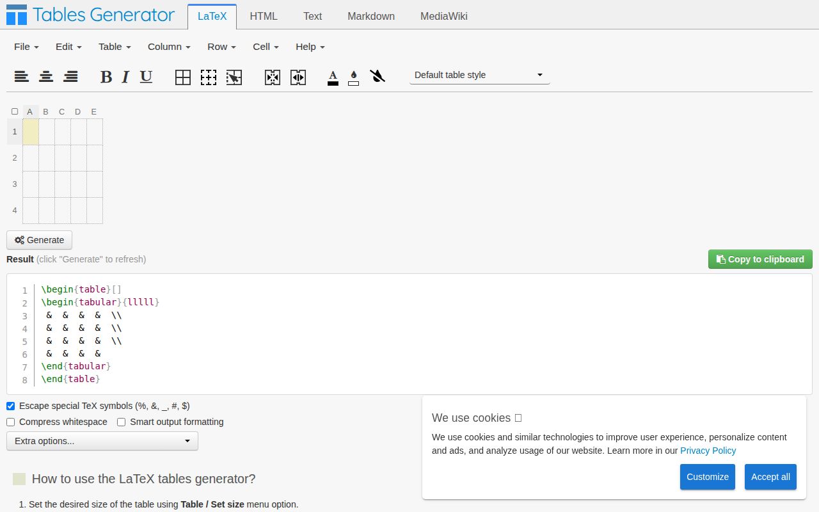The width and height of the screenshot is (819, 512).
Task: Uncheck Escape special TeX symbols
Action: click(x=10, y=406)
